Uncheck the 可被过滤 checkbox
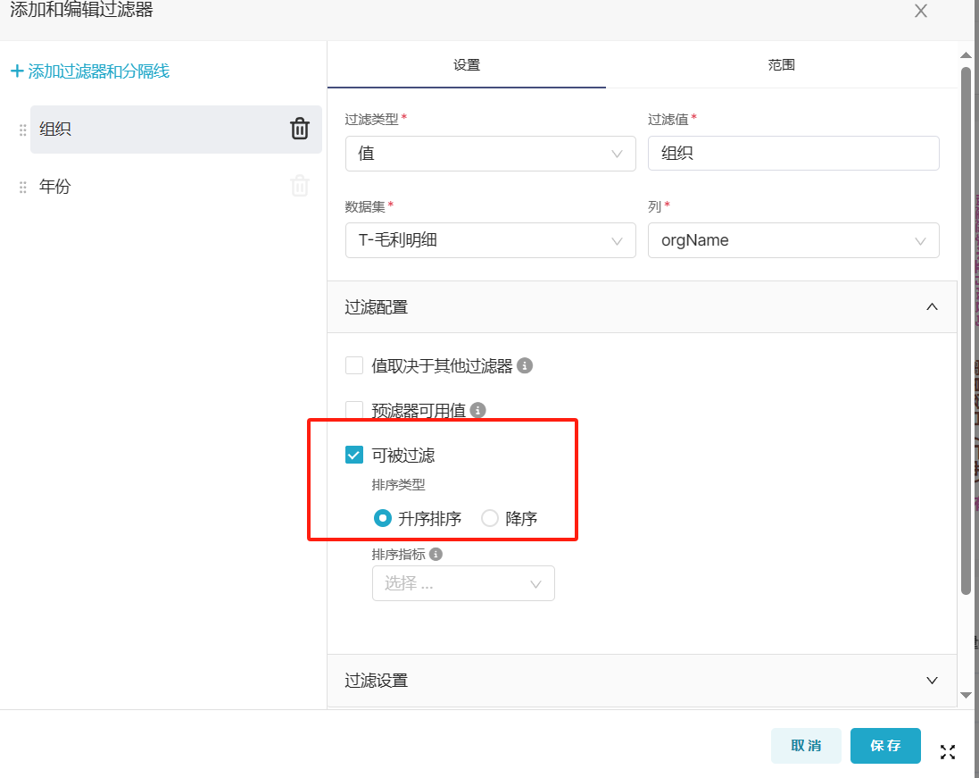The width and height of the screenshot is (979, 778). (x=354, y=455)
